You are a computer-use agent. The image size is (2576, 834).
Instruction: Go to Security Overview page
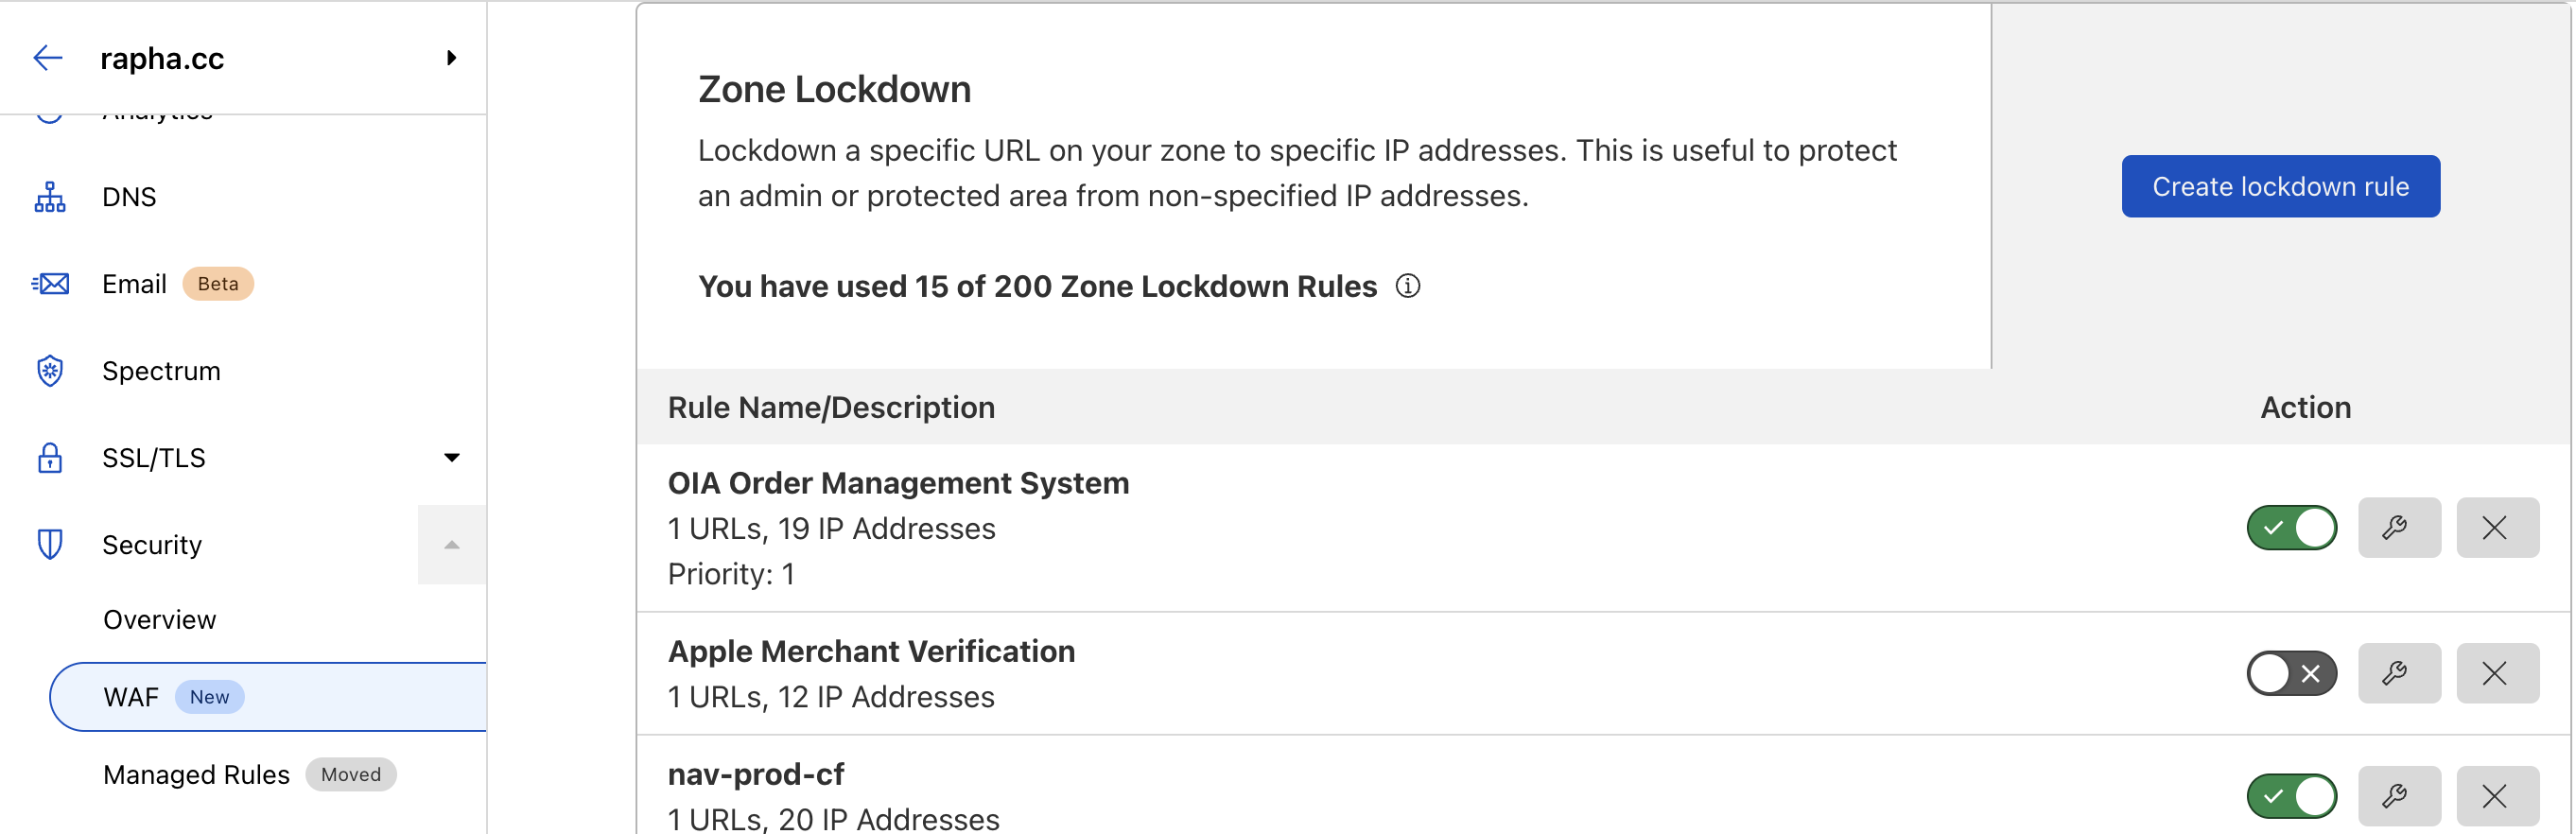click(160, 620)
